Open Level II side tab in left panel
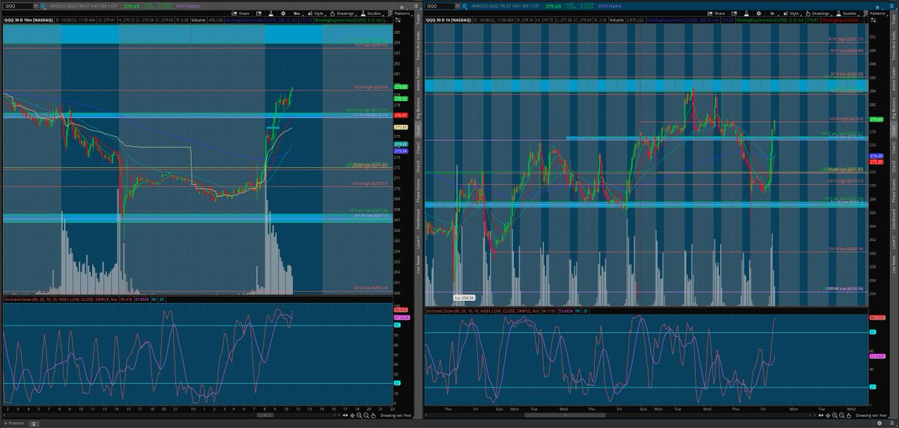Image resolution: width=899 pixels, height=428 pixels. coord(418,243)
